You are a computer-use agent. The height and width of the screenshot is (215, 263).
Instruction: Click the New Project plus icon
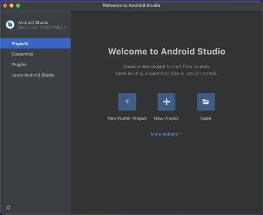click(x=166, y=102)
